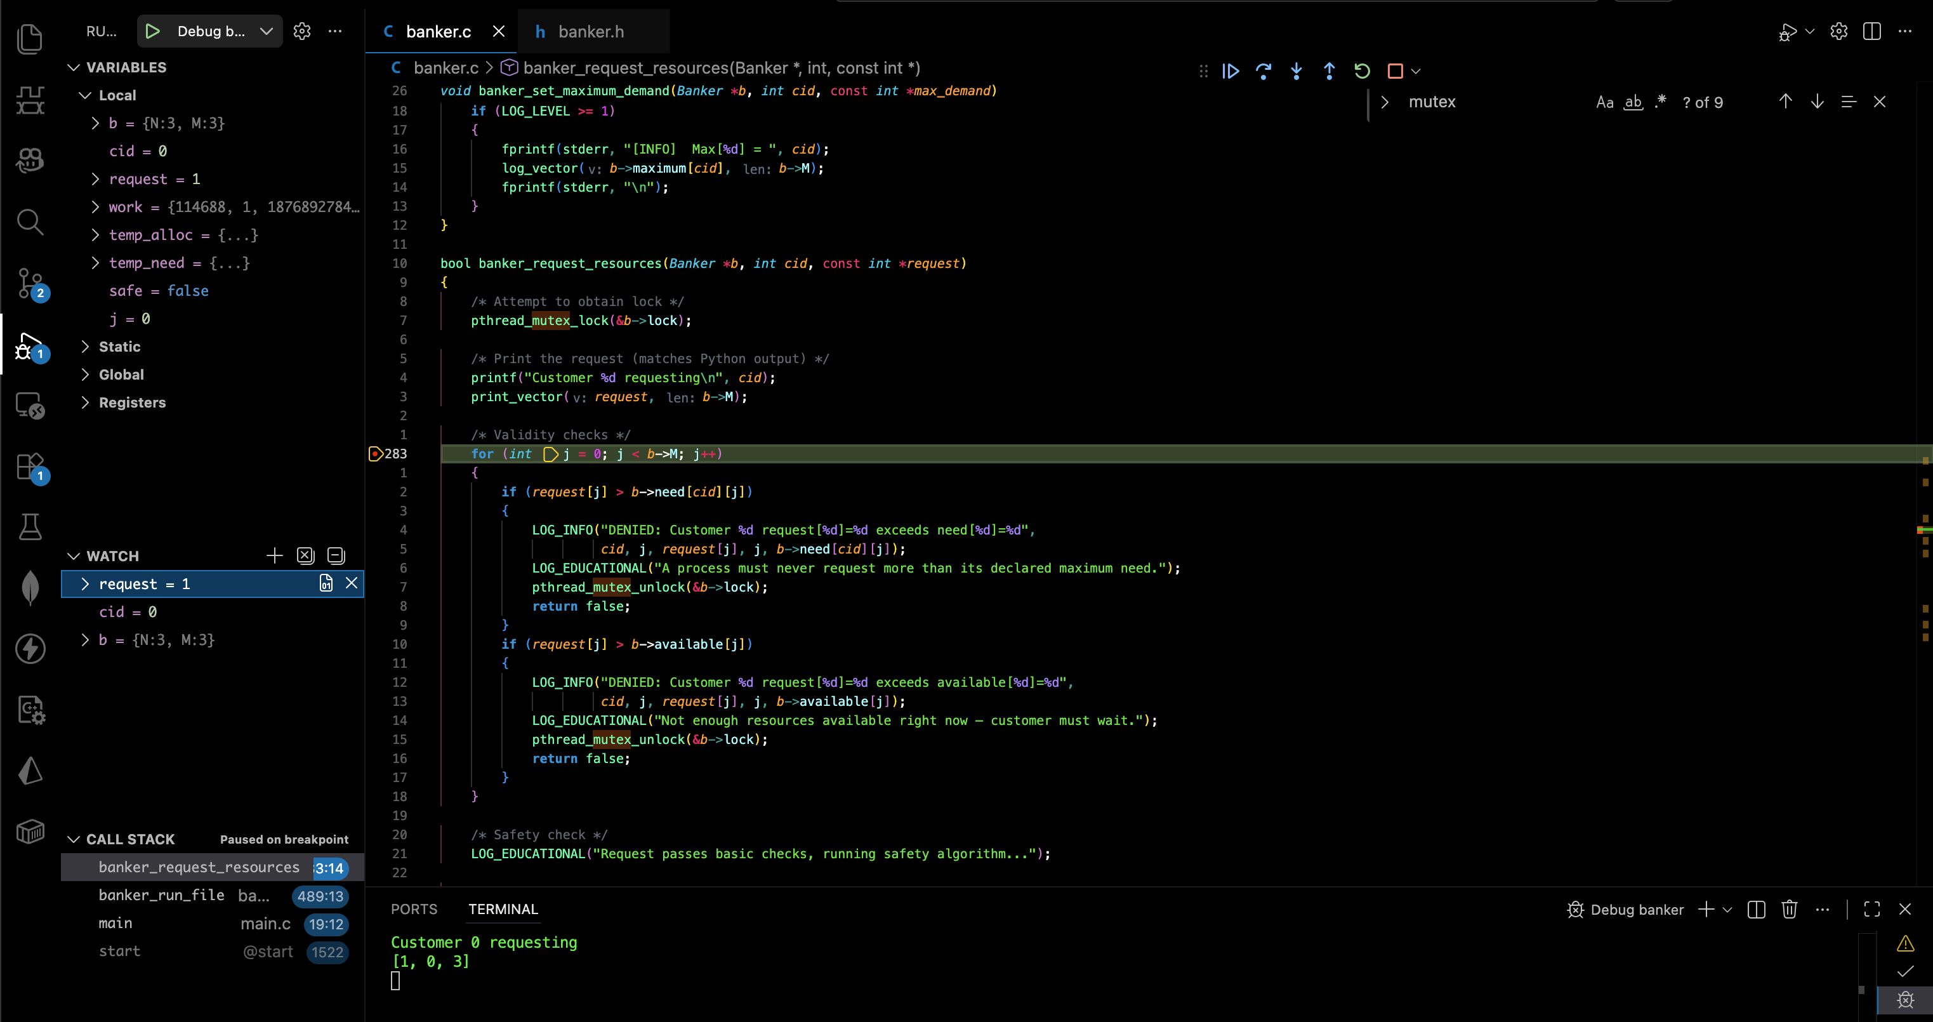This screenshot has height=1022, width=1933.
Task: Toggle Match Case in find widget
Action: pos(1604,102)
